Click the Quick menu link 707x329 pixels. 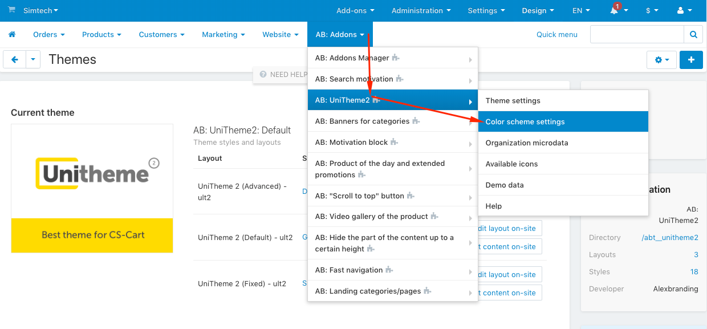557,34
